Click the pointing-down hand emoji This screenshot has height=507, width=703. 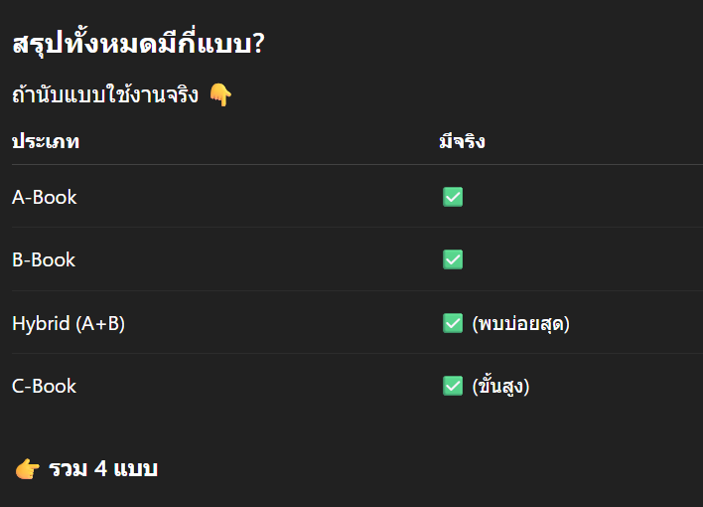tap(220, 95)
